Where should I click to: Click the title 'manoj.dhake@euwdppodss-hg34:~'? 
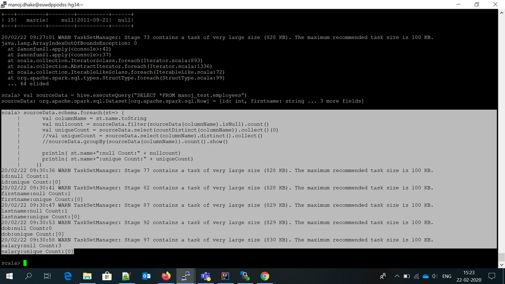tap(45, 5)
